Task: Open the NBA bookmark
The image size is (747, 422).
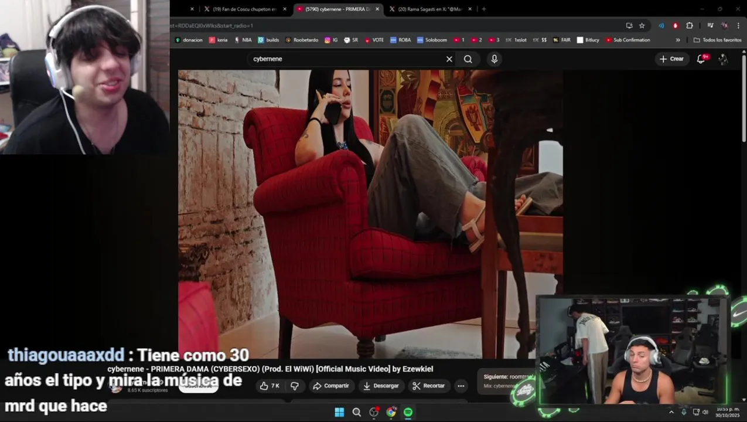Action: pyautogui.click(x=243, y=40)
